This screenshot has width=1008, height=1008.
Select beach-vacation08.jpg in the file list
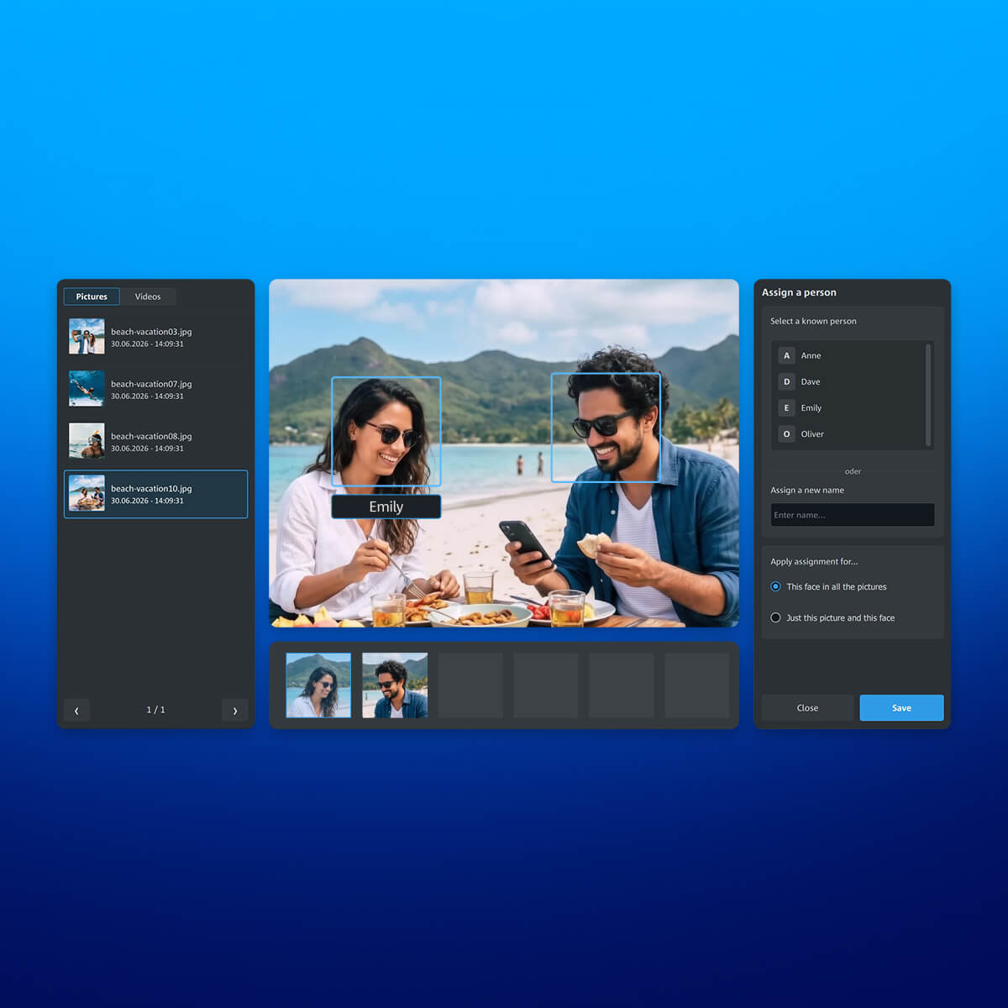tap(155, 441)
